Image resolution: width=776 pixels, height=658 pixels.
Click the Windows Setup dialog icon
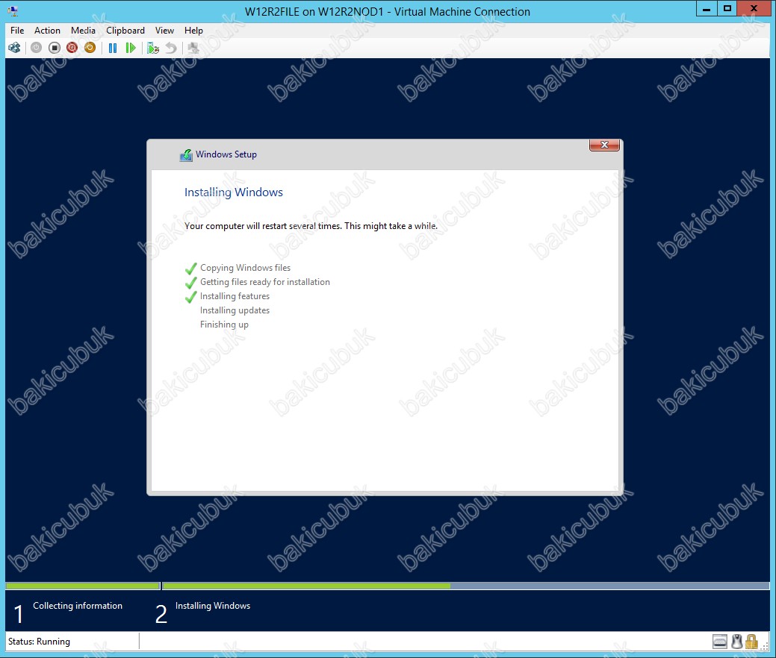186,154
